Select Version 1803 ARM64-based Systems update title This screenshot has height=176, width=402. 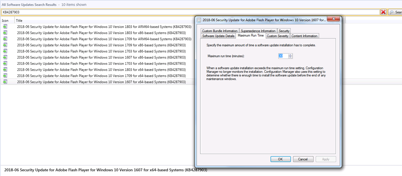coord(104,26)
